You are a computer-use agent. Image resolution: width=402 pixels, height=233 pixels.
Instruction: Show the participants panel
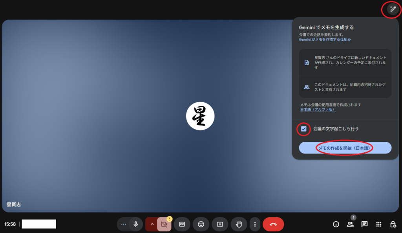pos(350,224)
